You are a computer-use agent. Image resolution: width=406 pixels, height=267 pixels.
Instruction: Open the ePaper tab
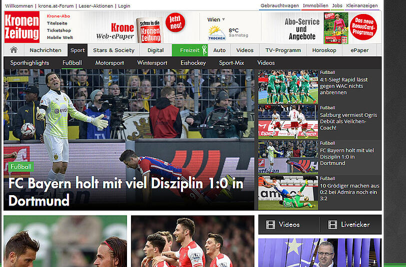[359, 50]
